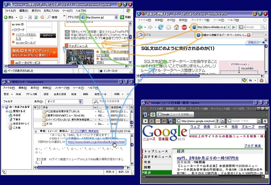Click the Firefox stop icon
This screenshot has height=185, width=271.
pos(169,27)
